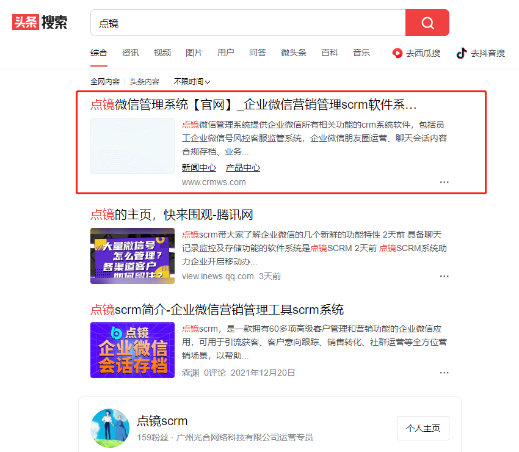Click the view.inews.qq.com source text

pyautogui.click(x=218, y=276)
